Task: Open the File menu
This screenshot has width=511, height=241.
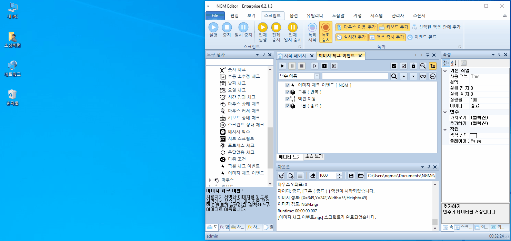Action: (215, 16)
